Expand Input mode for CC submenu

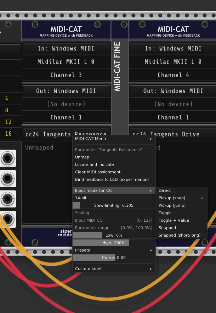114,190
